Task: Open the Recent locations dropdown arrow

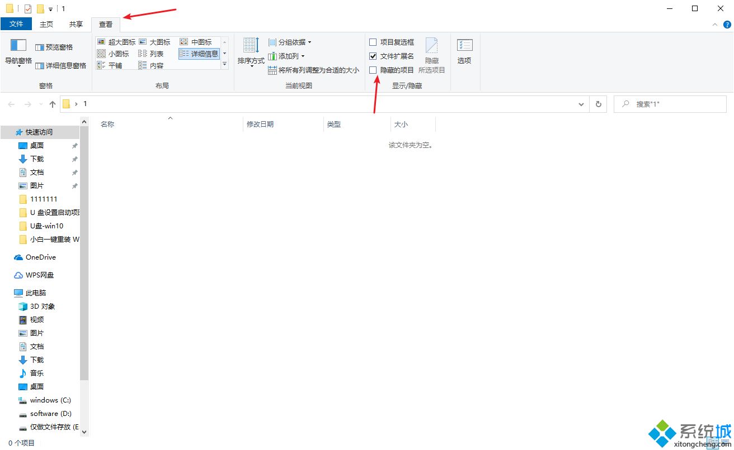Action: (40, 104)
